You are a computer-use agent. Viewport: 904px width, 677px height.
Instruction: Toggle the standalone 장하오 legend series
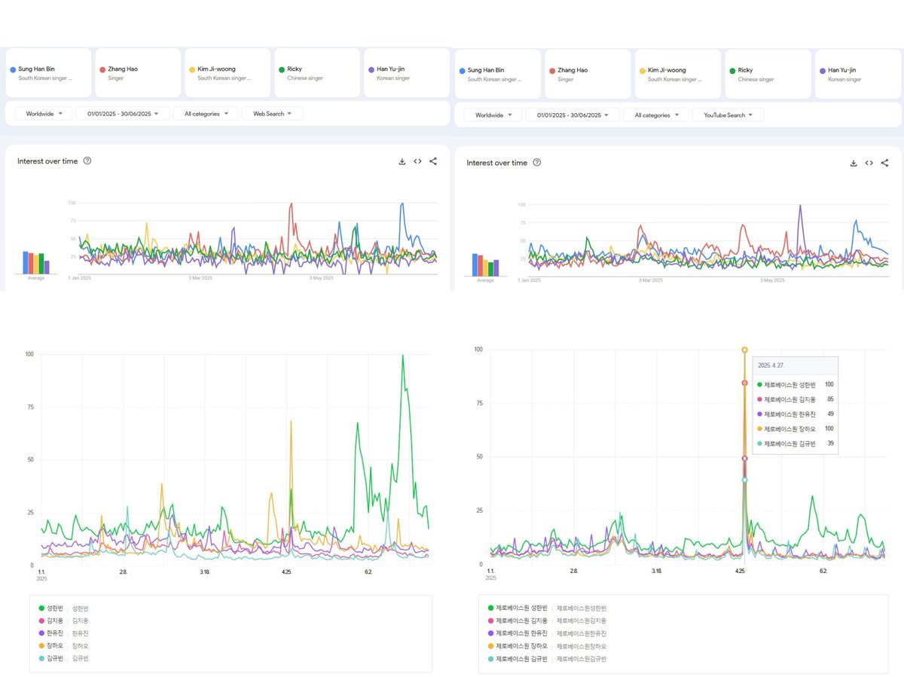(x=53, y=646)
